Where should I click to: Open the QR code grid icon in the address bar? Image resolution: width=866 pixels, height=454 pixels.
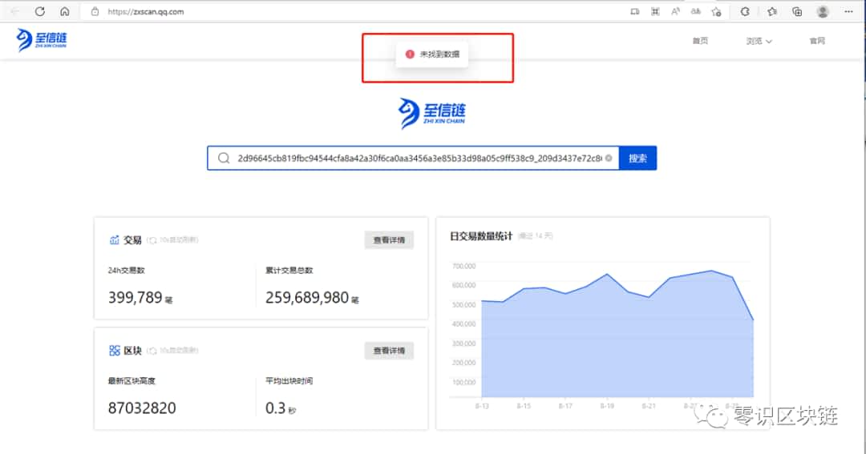(655, 11)
